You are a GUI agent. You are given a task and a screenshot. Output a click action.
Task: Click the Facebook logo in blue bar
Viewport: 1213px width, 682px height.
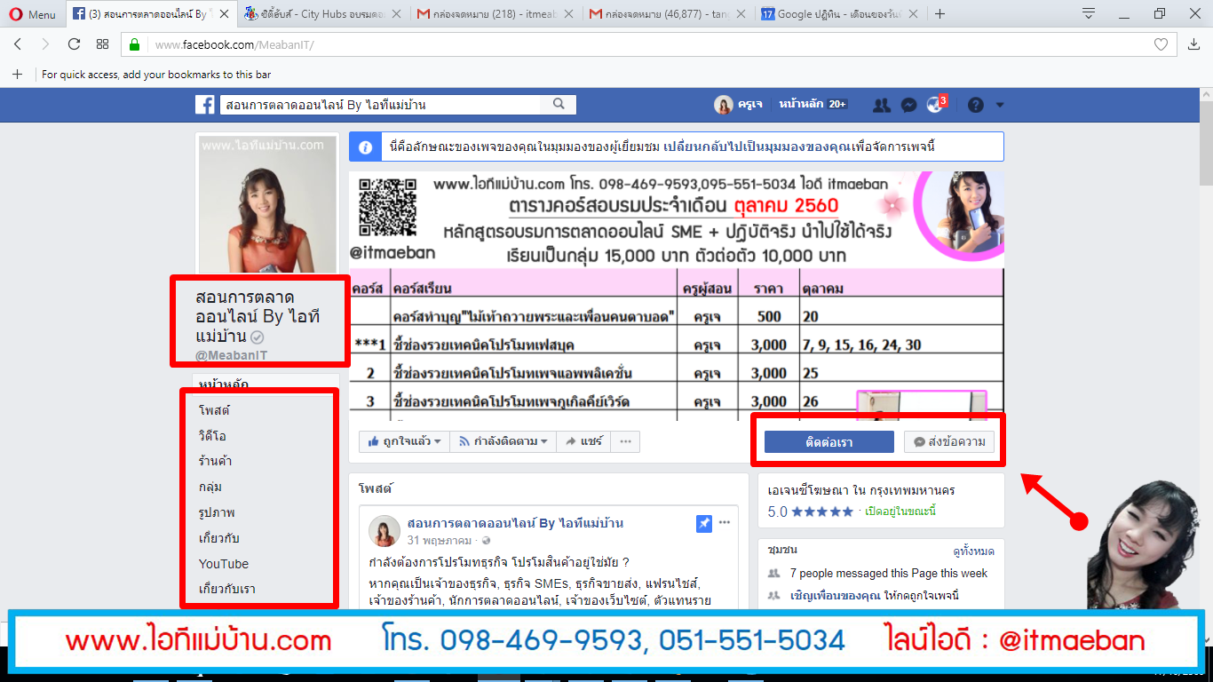205,105
